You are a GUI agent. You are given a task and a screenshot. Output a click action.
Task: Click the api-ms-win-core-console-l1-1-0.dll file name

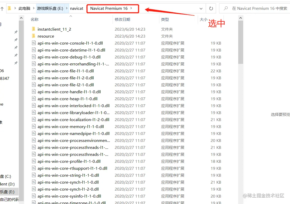tap(70, 43)
